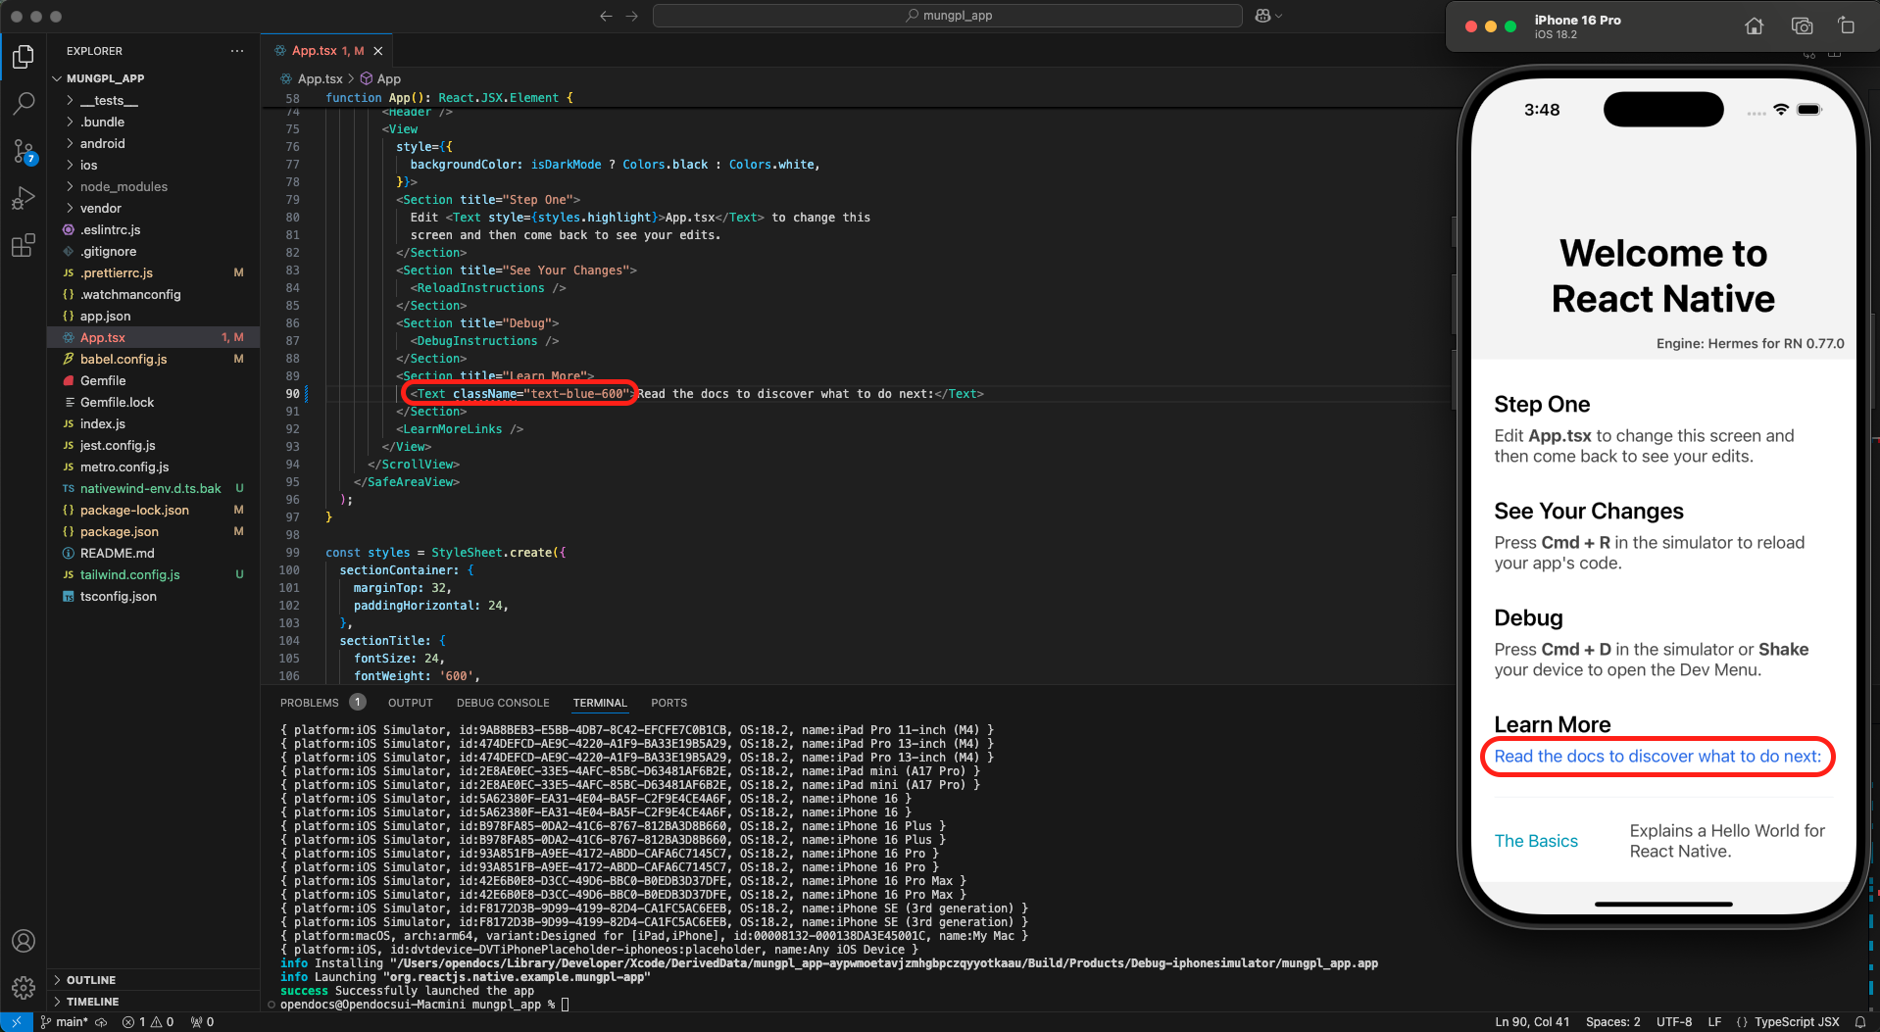Go back with navigation left arrow
The image size is (1880, 1032).
606,16
